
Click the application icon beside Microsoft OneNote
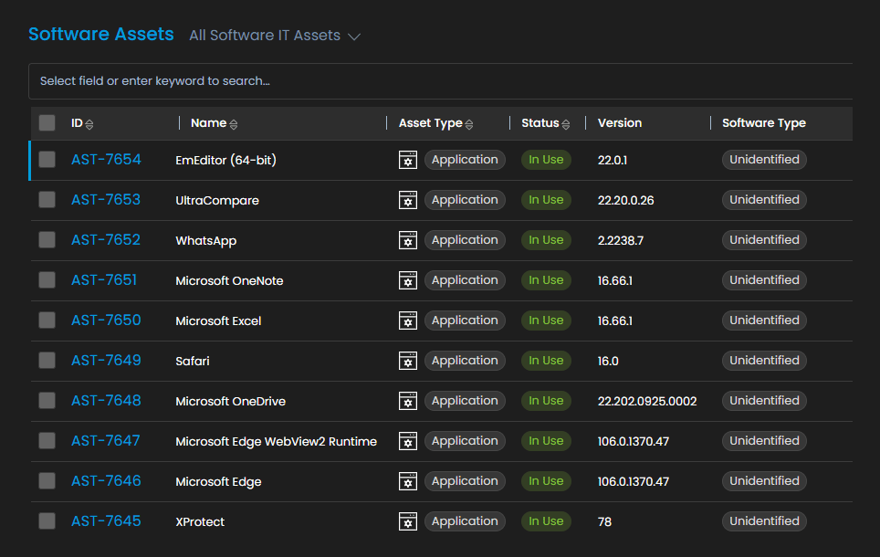(408, 280)
